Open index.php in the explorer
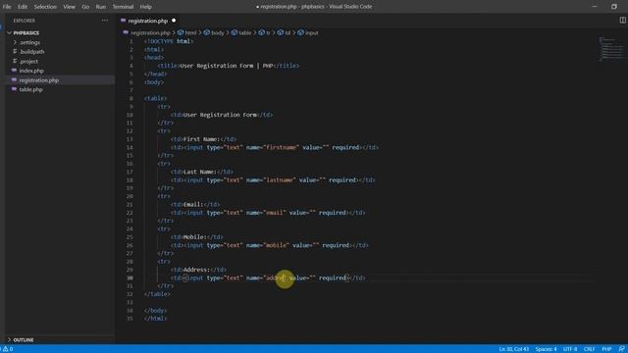The image size is (628, 353). point(60,71)
